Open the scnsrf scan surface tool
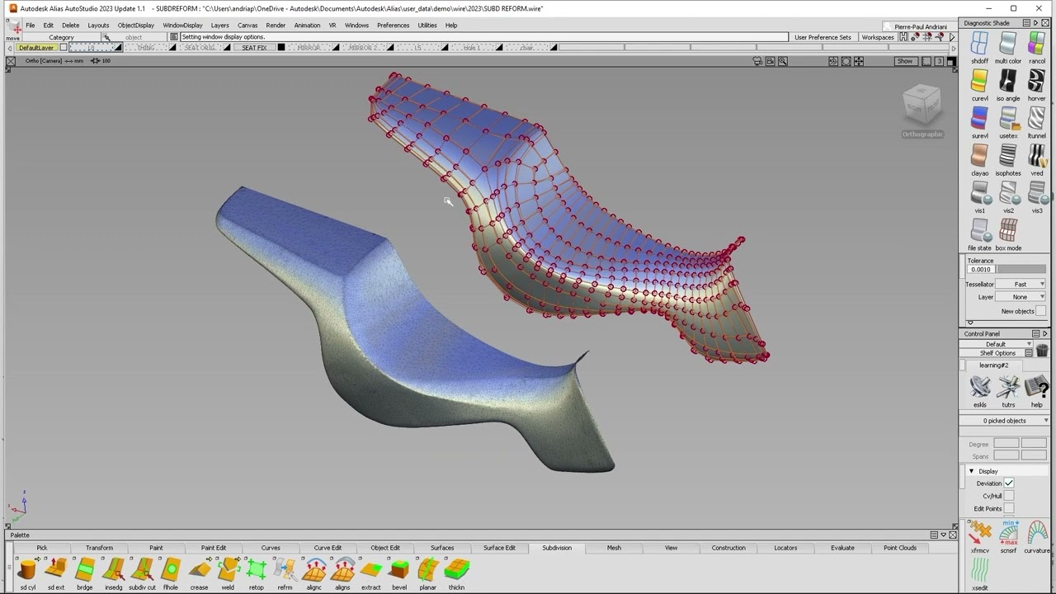 1008,533
